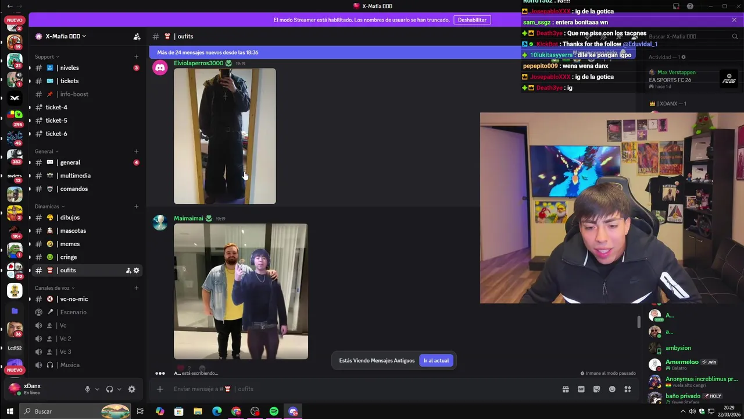Open the niveles channel
The width and height of the screenshot is (744, 419).
tap(86, 68)
